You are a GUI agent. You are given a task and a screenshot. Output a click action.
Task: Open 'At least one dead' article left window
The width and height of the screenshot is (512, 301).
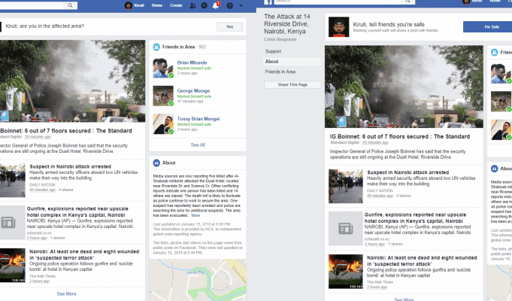tap(84, 254)
